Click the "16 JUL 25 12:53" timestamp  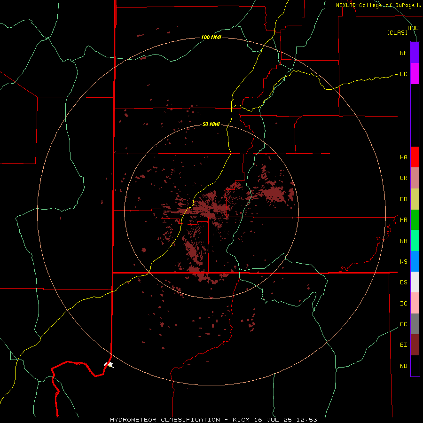pos(286,420)
